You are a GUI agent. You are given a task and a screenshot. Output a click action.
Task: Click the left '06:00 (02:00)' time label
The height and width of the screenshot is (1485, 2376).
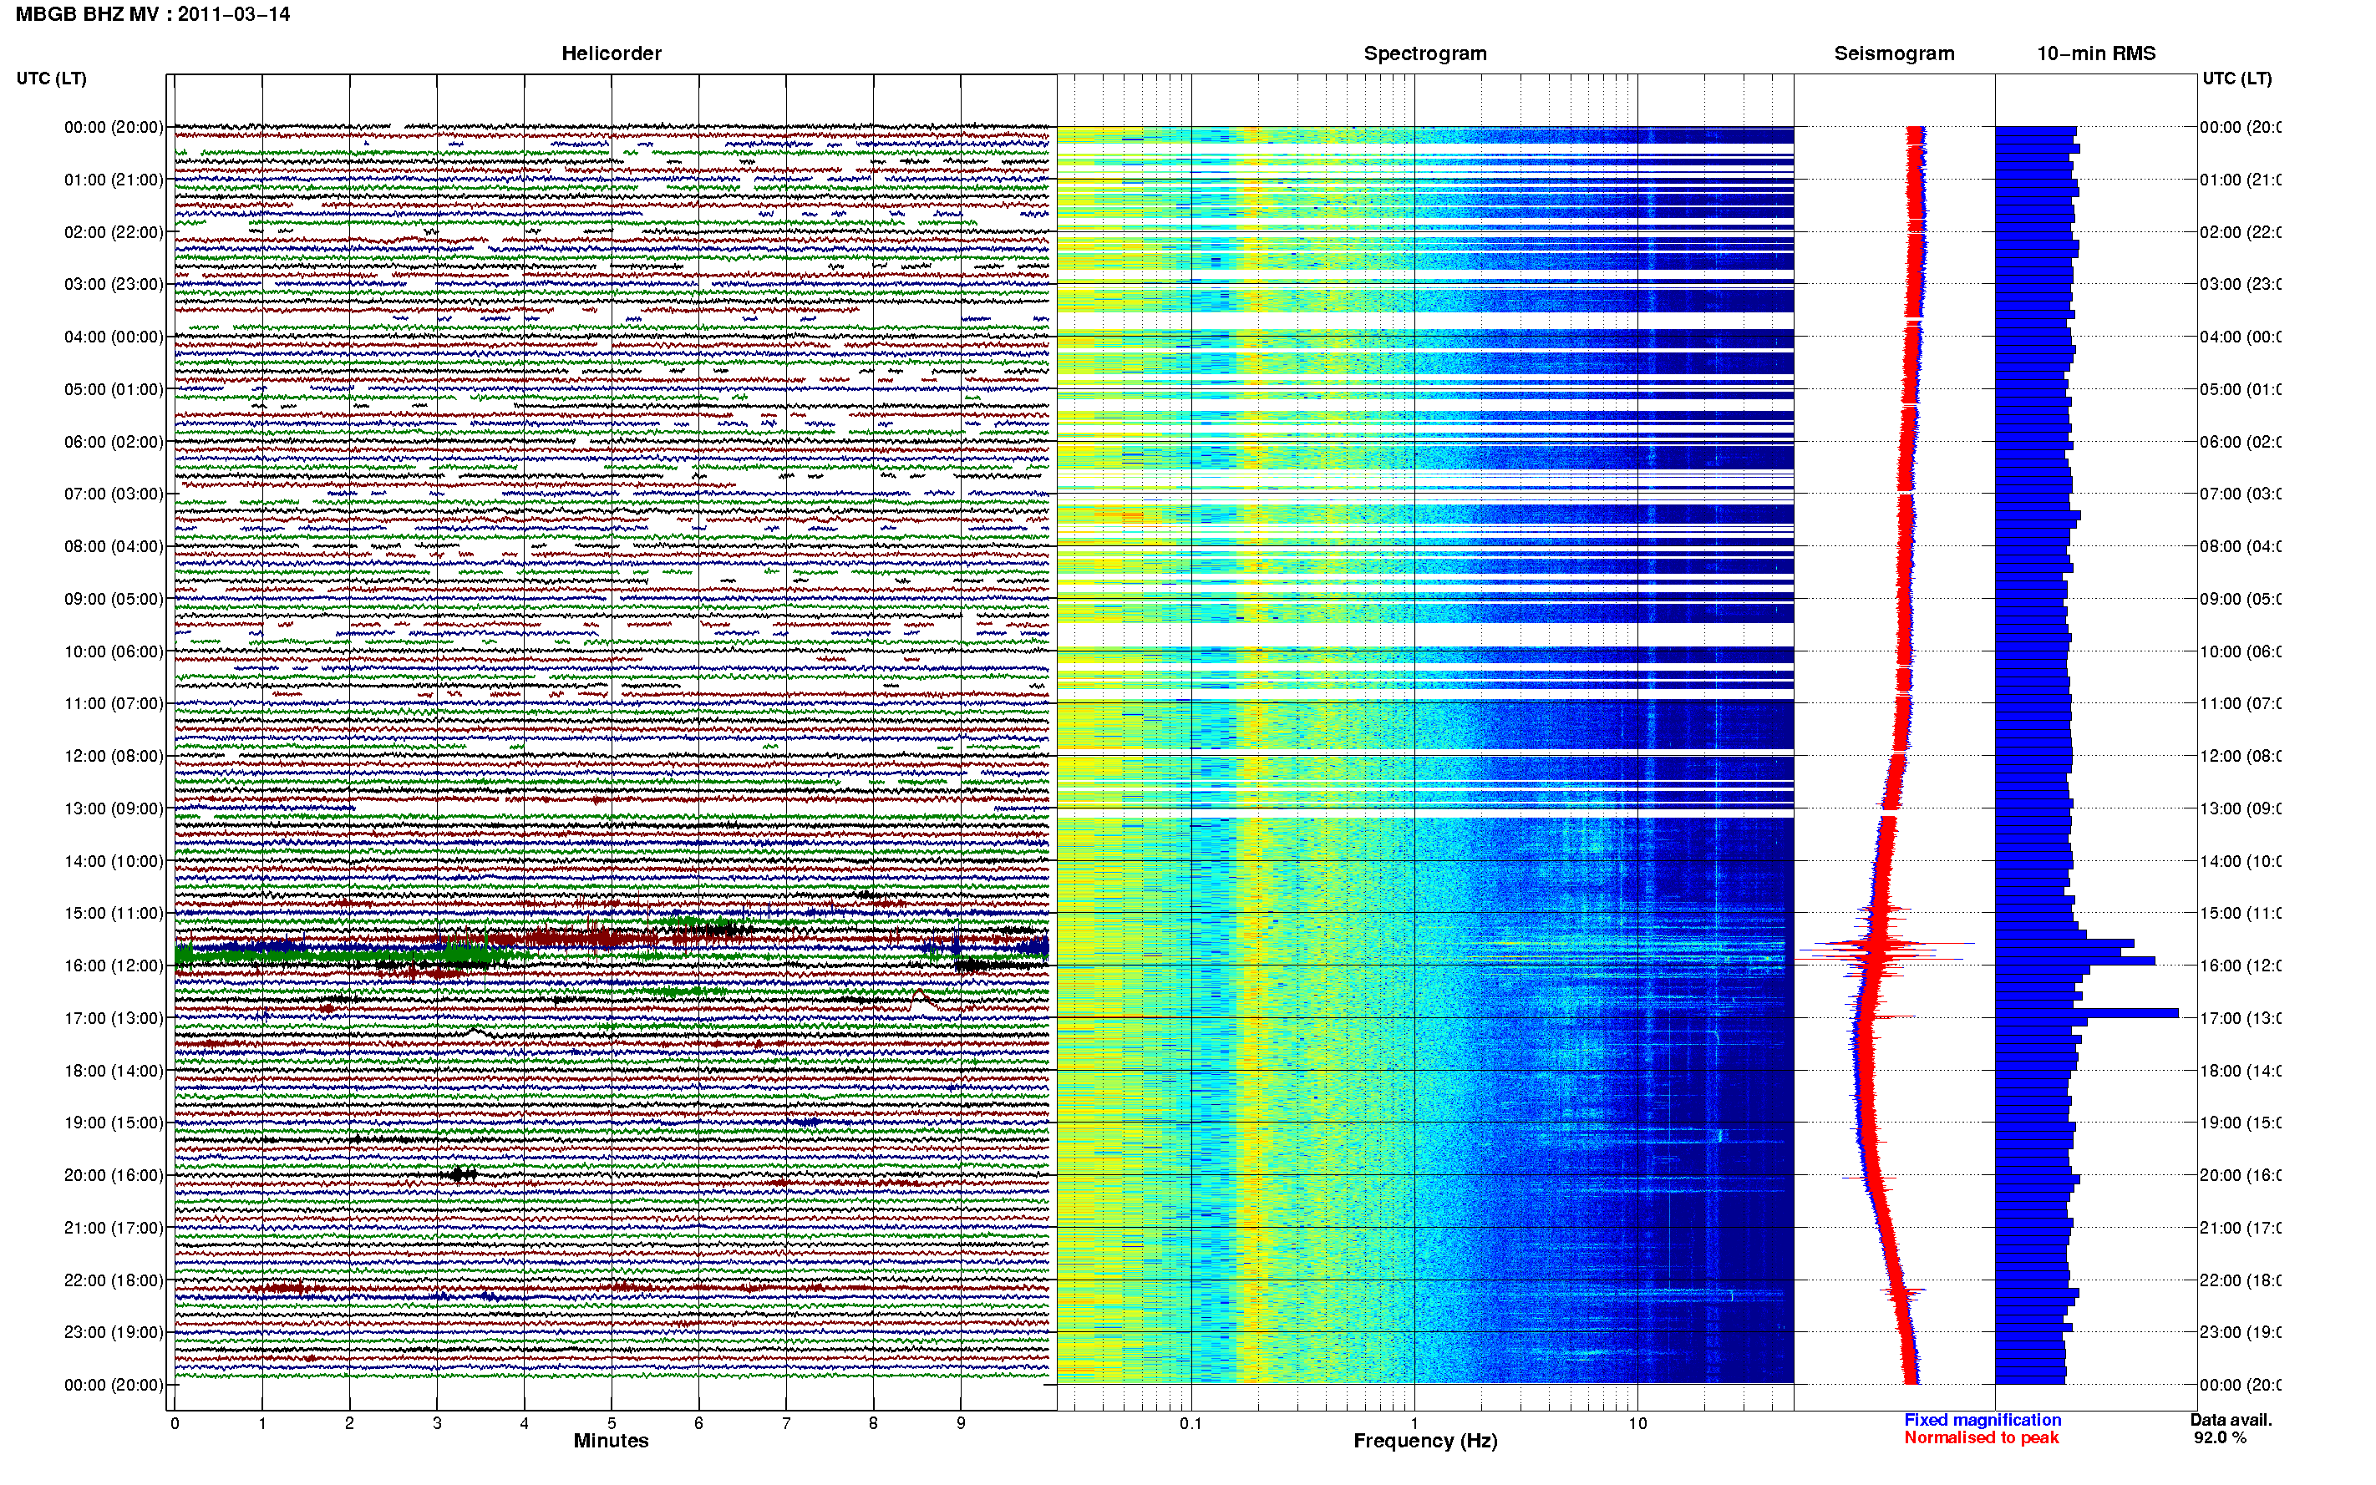(114, 442)
